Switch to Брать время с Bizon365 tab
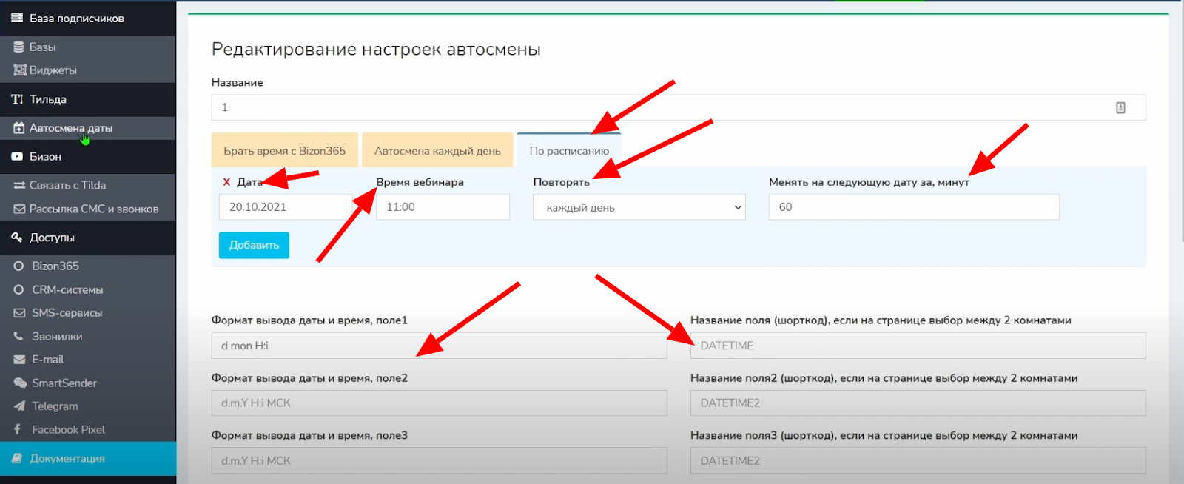 285,151
